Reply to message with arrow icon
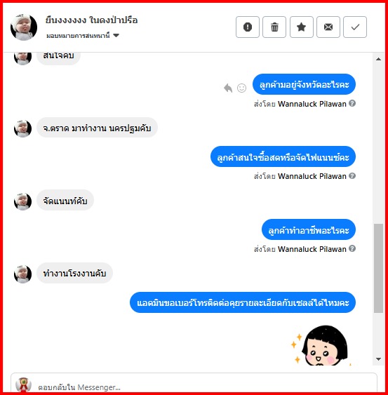 (228, 88)
